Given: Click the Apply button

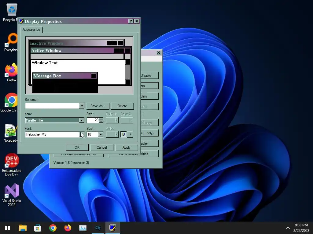Looking at the screenshot, I should coord(126,147).
